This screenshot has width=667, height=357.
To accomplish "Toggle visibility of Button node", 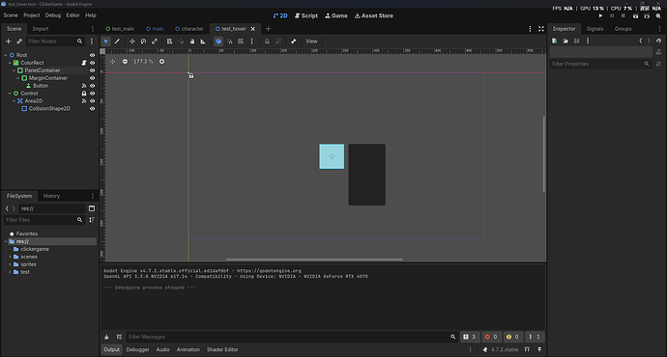I will 92,86.
